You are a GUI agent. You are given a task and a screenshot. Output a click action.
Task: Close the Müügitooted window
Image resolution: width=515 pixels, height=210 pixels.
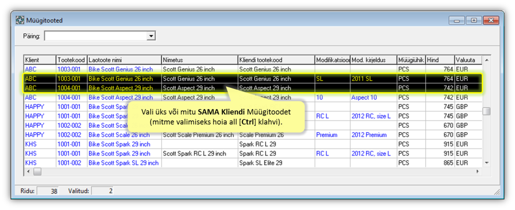click(491, 20)
